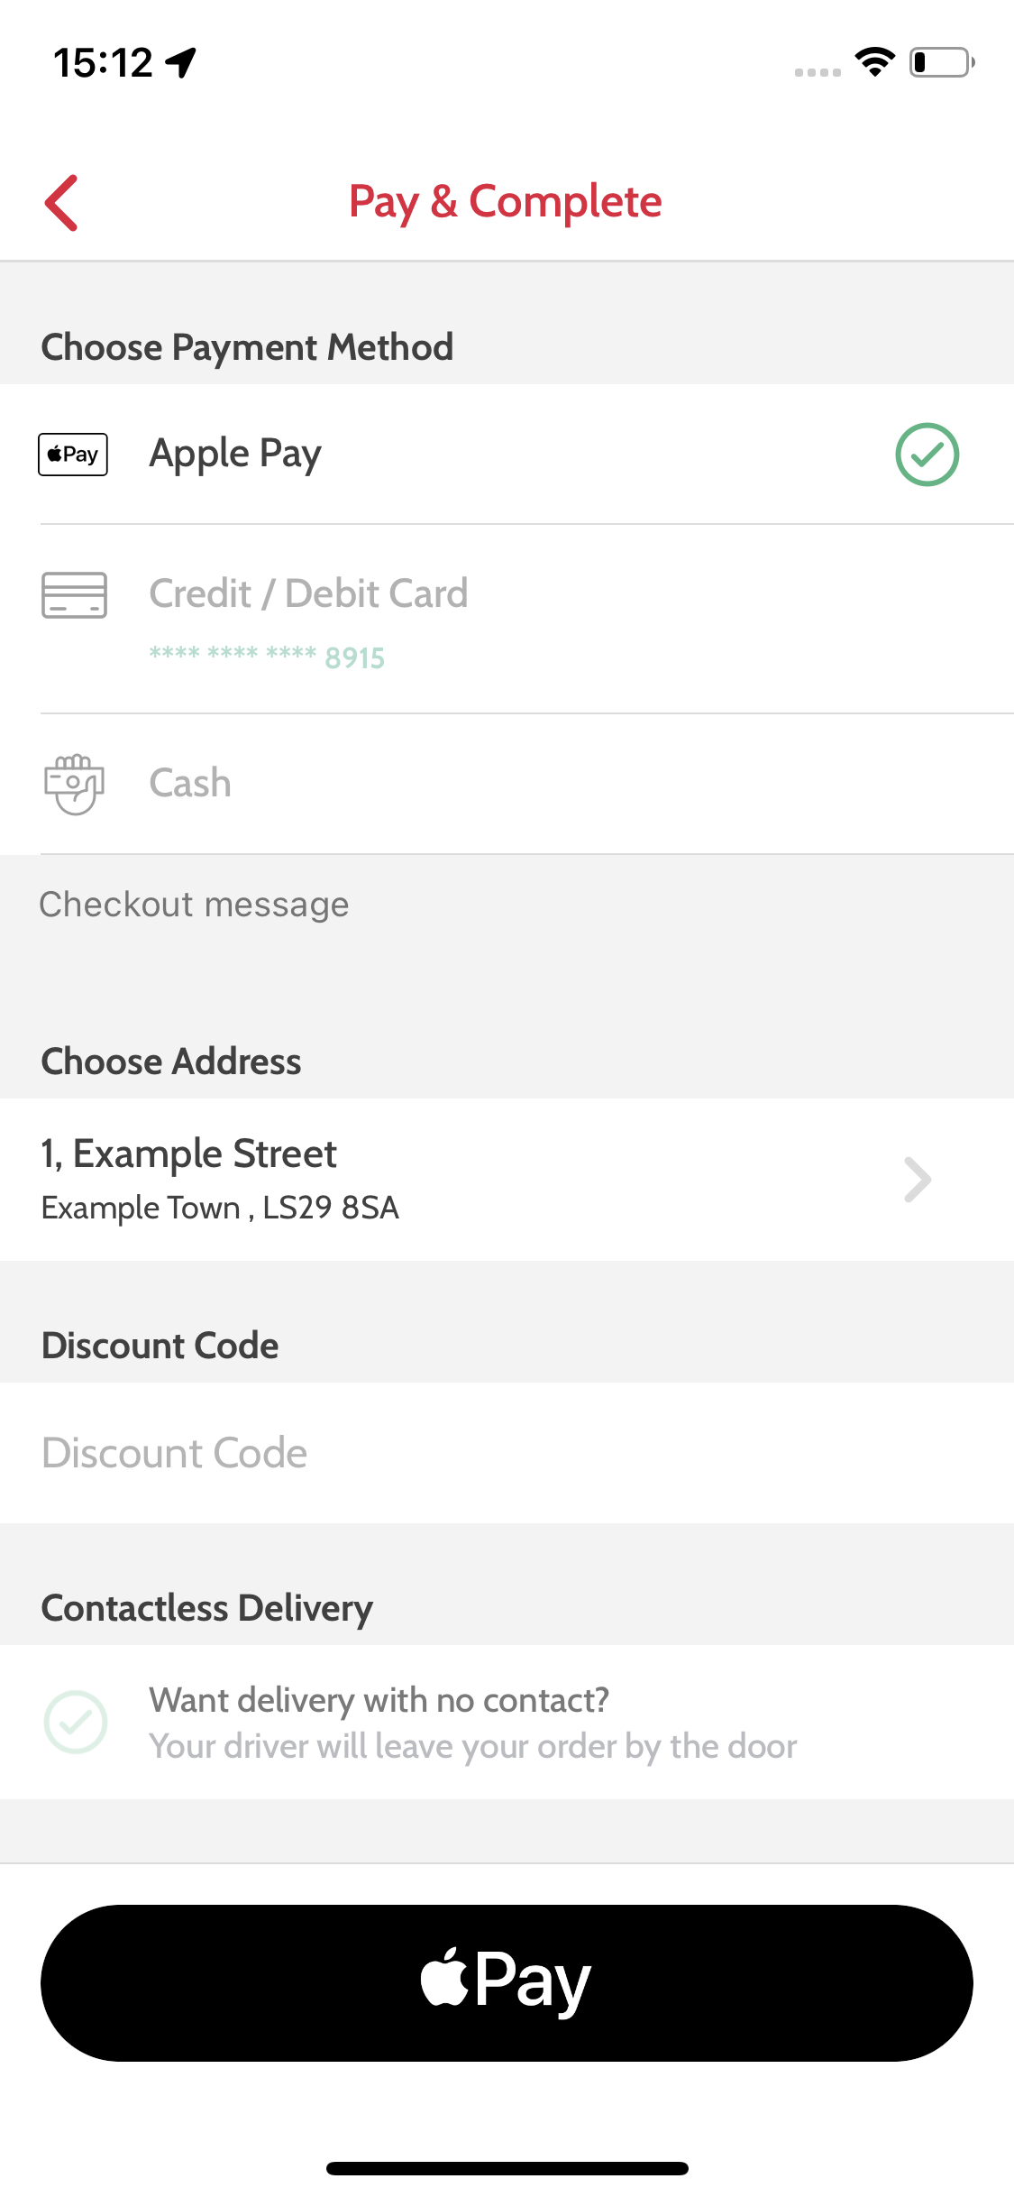Enable the contactless delivery checkmark
The image size is (1014, 2197).
76,1722
